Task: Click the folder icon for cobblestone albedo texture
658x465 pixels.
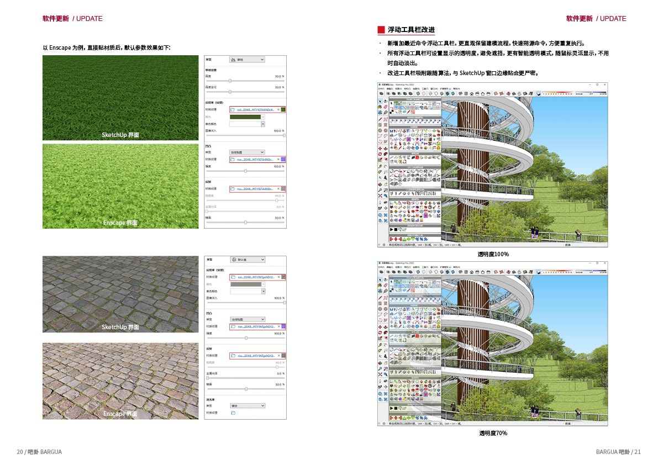Action: (x=233, y=277)
